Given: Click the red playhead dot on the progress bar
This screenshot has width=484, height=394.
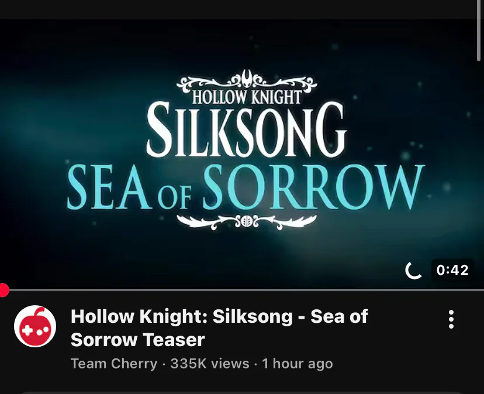Looking at the screenshot, I should pyautogui.click(x=4, y=290).
